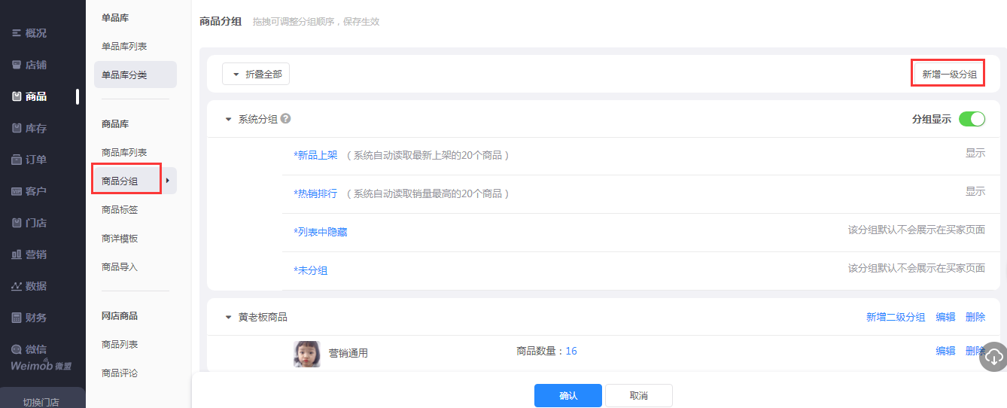Click 编辑 for 营销通用 subgroup
The height and width of the screenshot is (408, 1007).
(945, 351)
